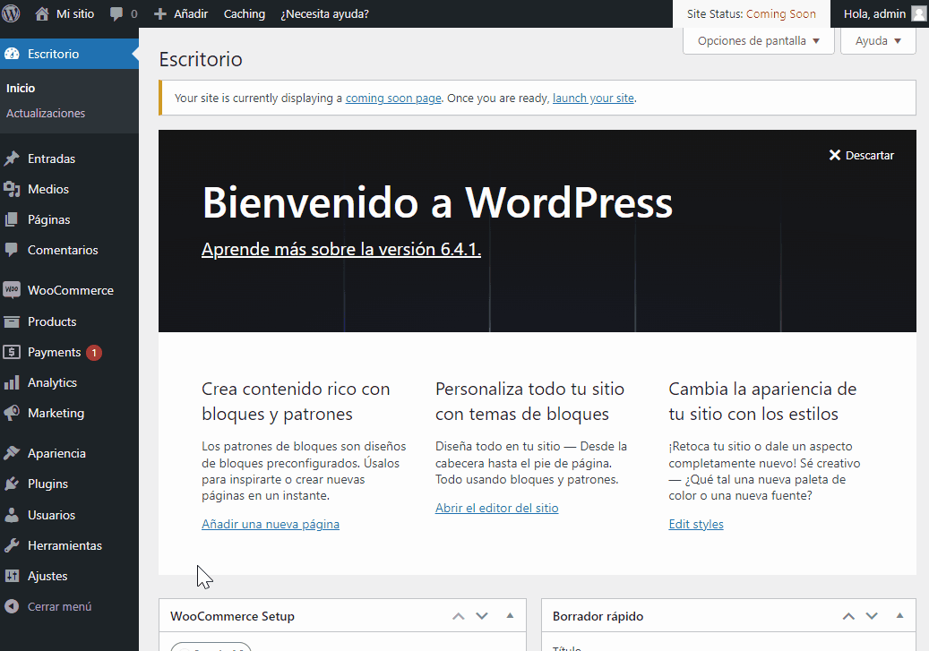
Task: Click Cerrar menú text to collapse sidebar
Action: tap(60, 606)
